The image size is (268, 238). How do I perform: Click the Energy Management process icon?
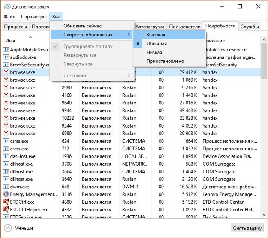point(6,194)
